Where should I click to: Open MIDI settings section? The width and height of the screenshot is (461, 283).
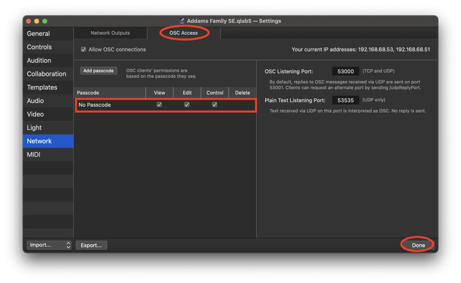coord(48,155)
